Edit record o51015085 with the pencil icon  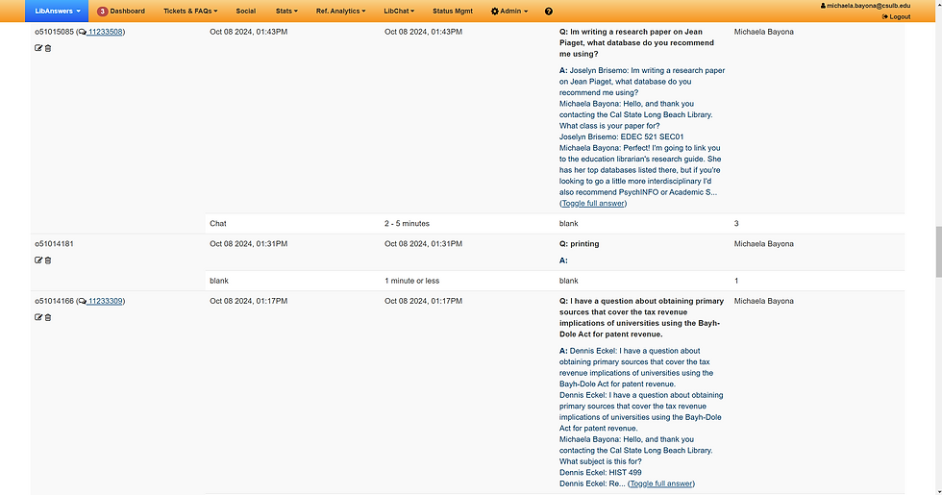(x=38, y=48)
